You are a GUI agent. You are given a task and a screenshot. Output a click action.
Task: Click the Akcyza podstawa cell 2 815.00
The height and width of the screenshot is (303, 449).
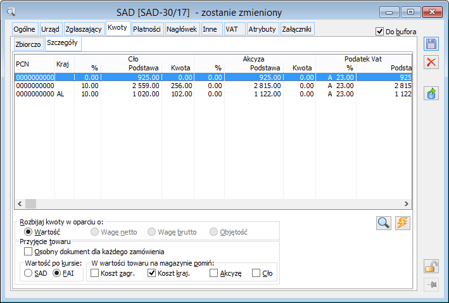click(254, 86)
